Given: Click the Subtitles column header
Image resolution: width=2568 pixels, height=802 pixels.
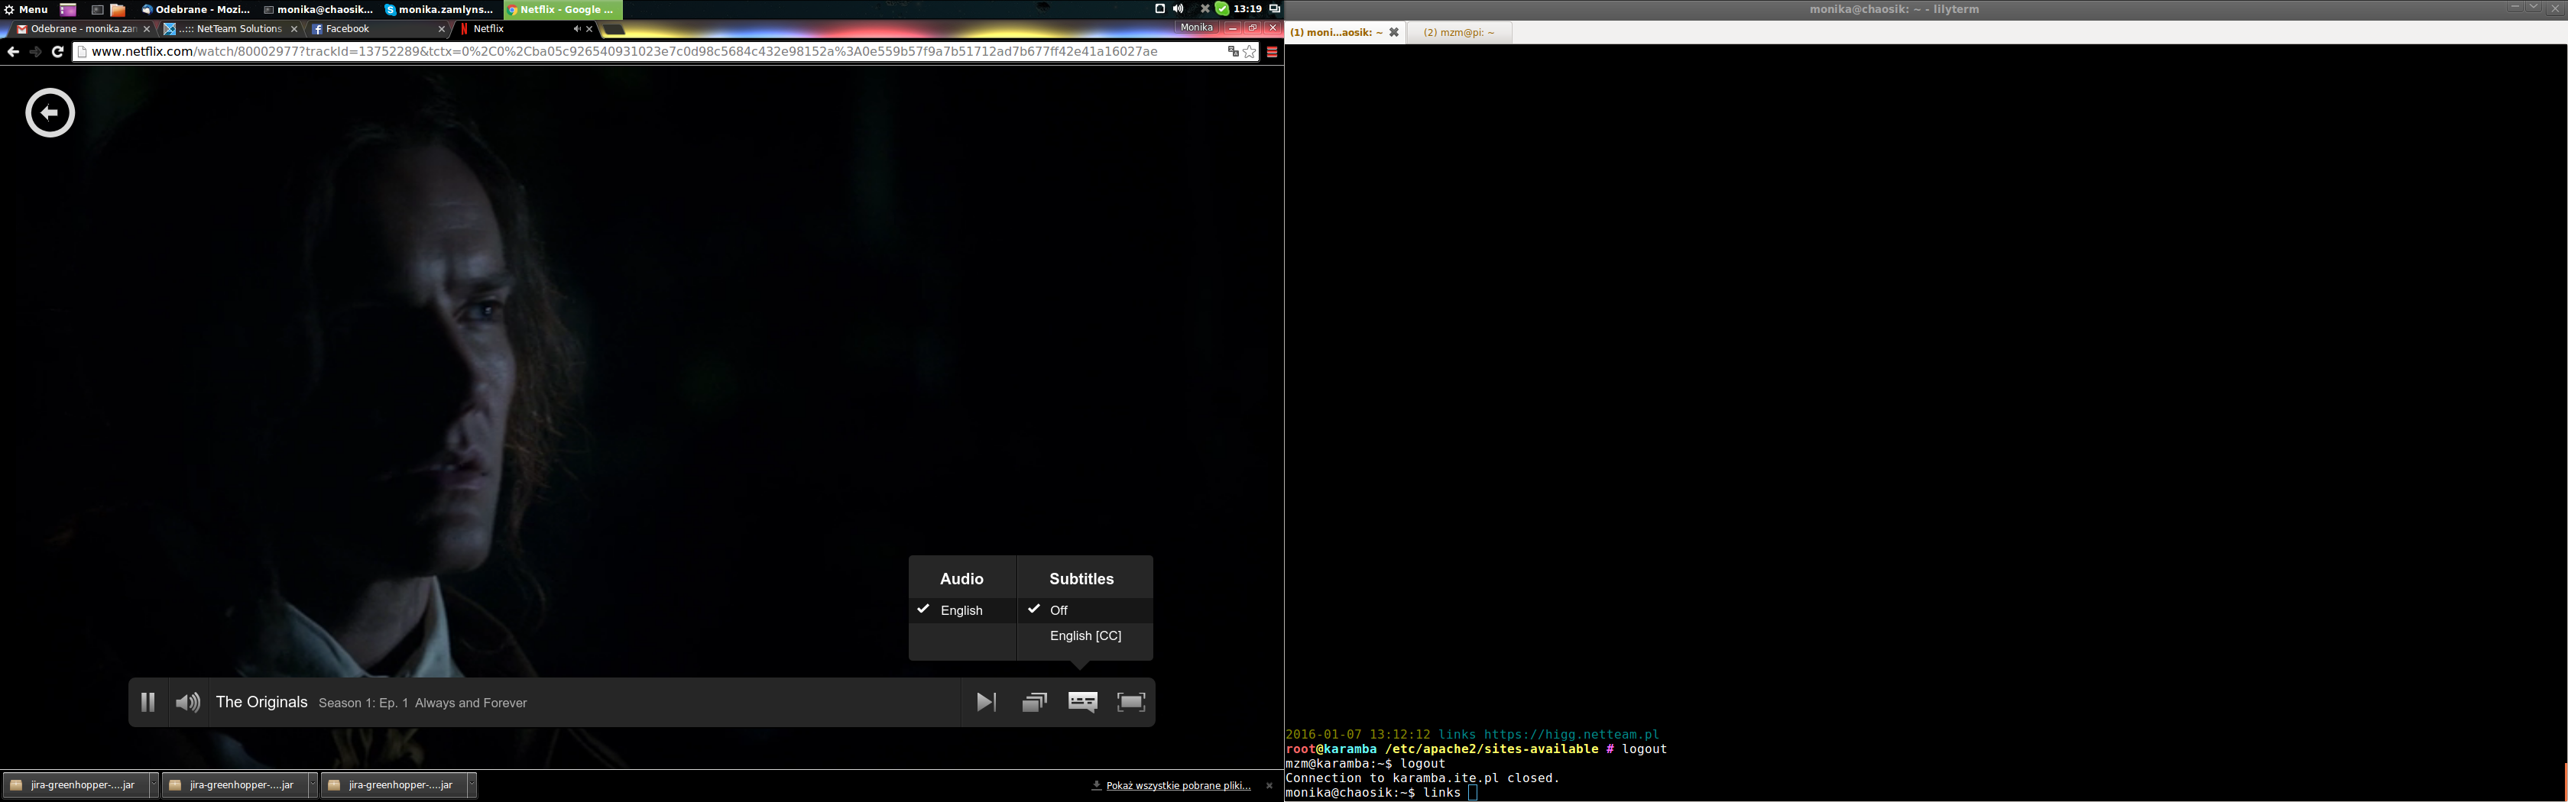Looking at the screenshot, I should point(1081,579).
